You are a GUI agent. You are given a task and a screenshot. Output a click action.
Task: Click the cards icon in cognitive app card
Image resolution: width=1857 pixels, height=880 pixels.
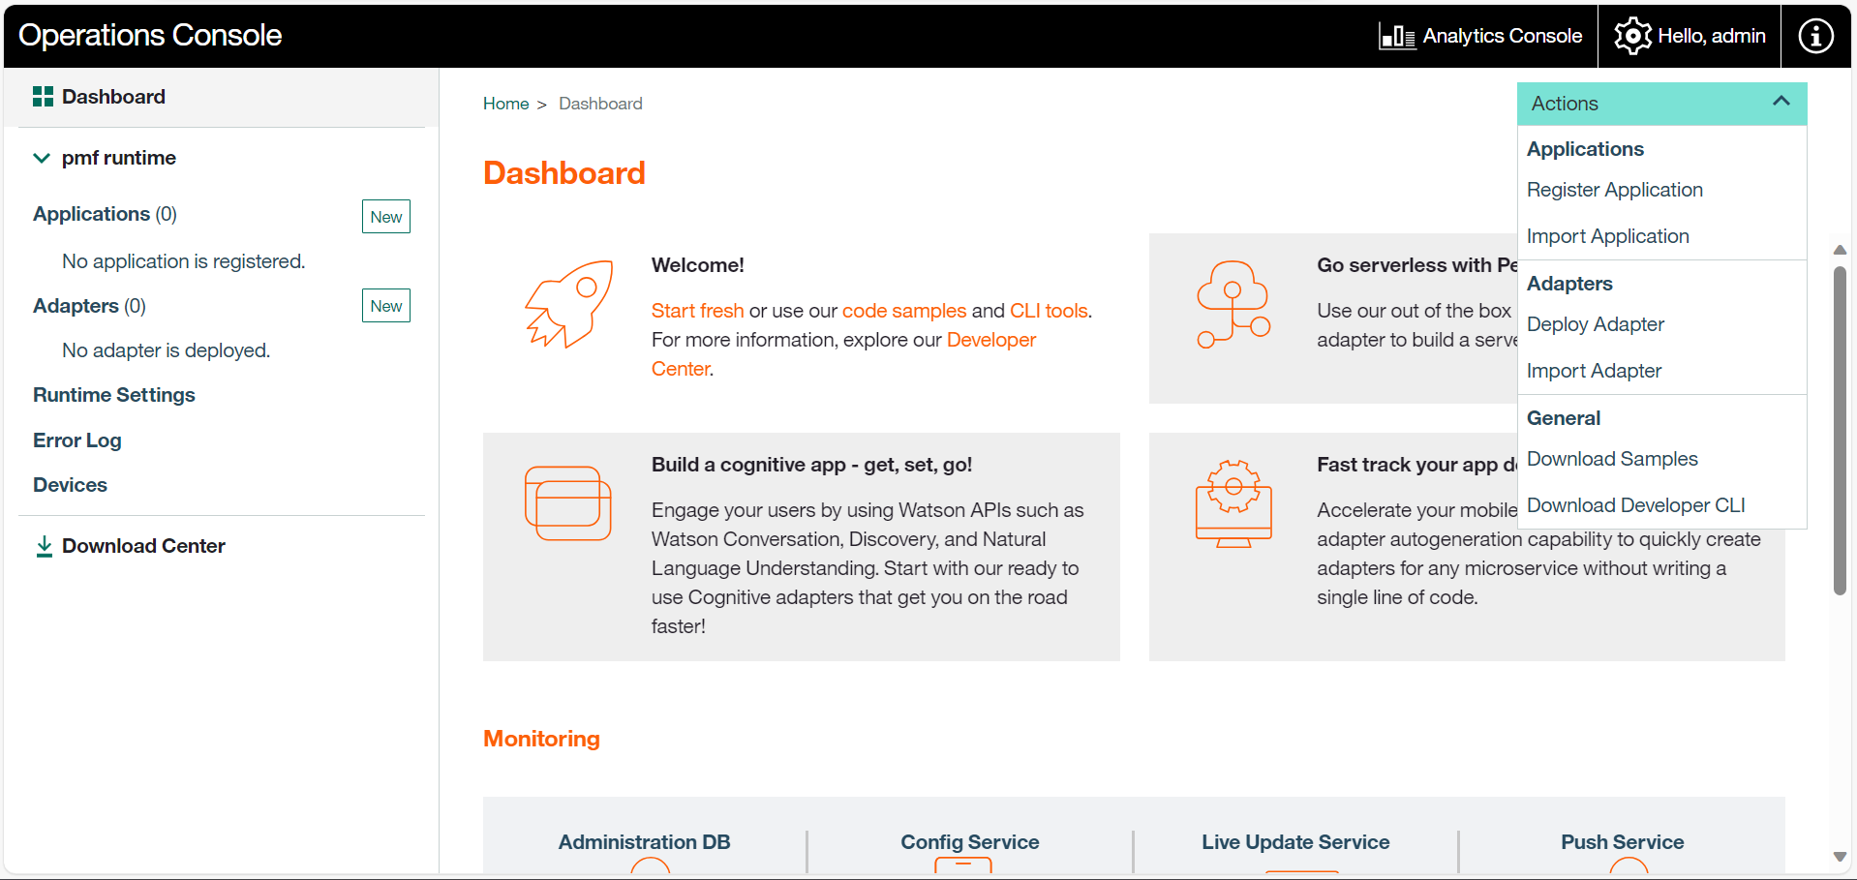coord(567,503)
